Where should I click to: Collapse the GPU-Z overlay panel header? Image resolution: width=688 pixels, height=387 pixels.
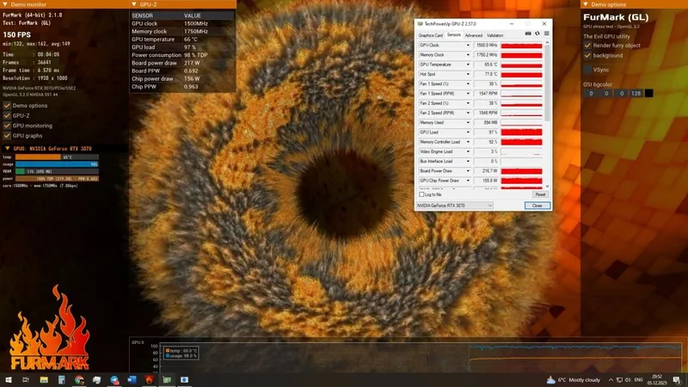[134, 4]
